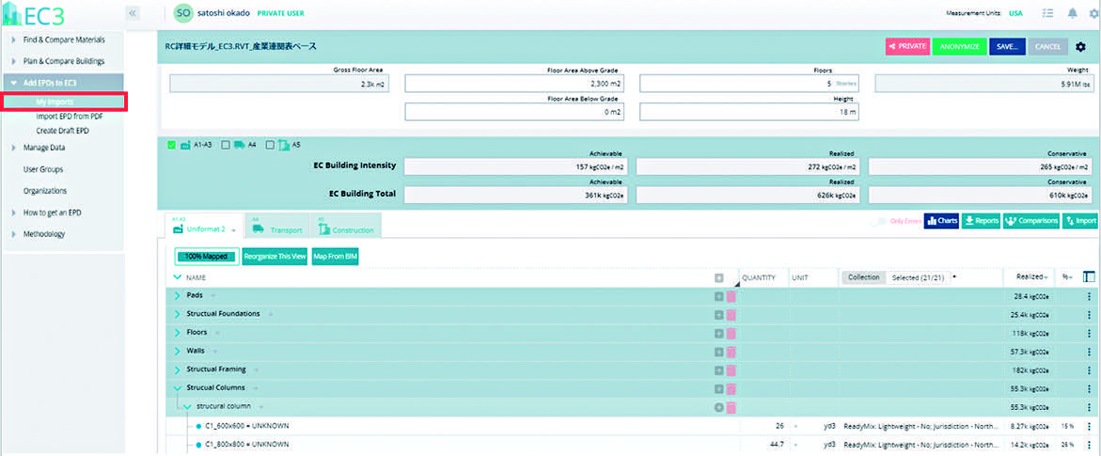Delete the strucural column sub-row with its trash icon
This screenshot has width=1101, height=456.
click(731, 407)
